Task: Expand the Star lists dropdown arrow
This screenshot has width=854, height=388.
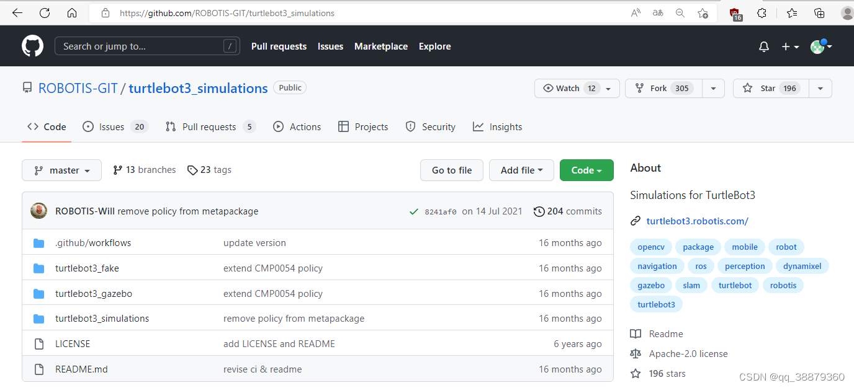Action: point(820,89)
